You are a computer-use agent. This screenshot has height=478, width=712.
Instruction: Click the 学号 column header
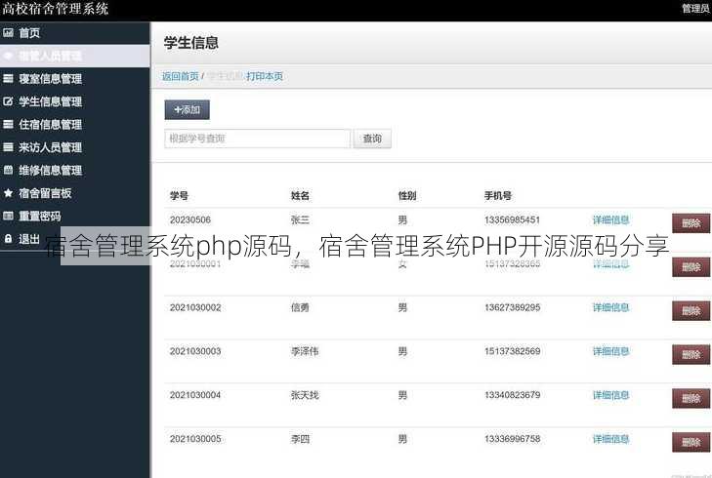coord(179,195)
